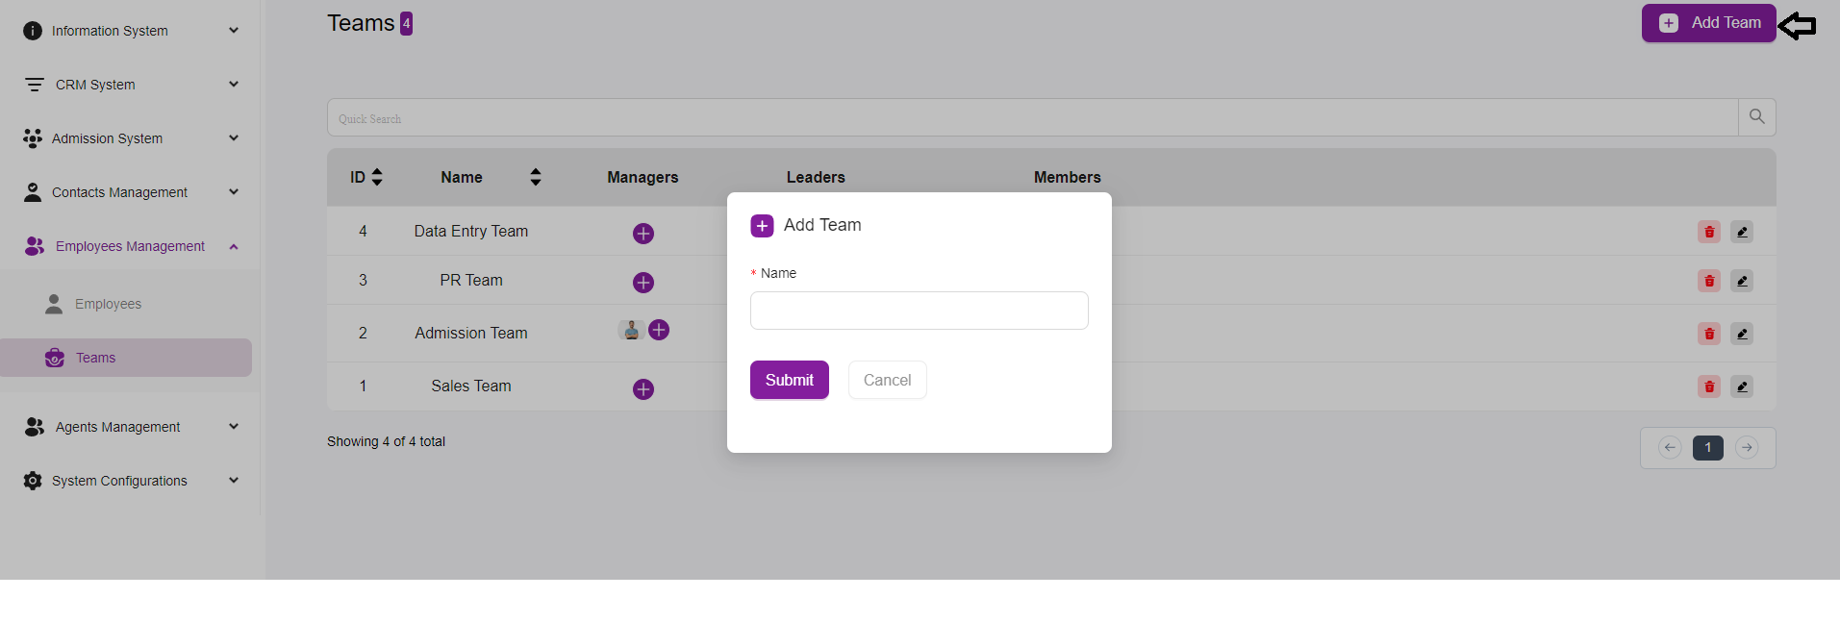Sort the table by Name column

536,177
